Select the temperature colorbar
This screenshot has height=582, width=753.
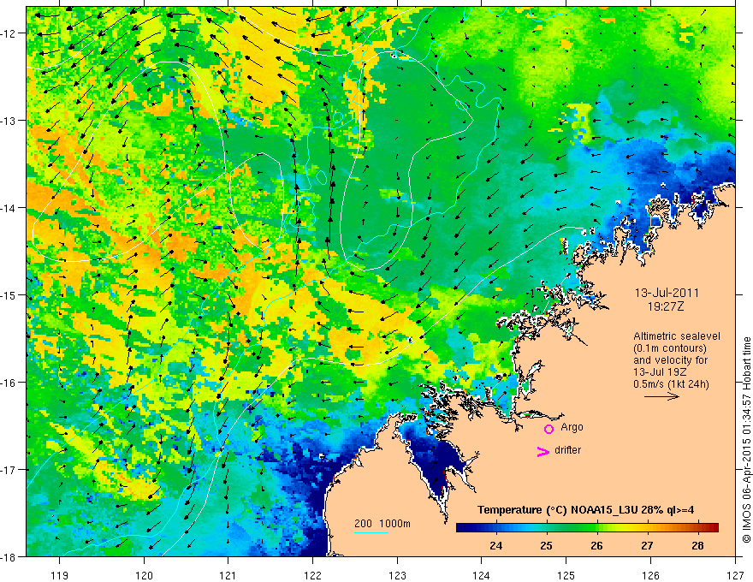587,527
